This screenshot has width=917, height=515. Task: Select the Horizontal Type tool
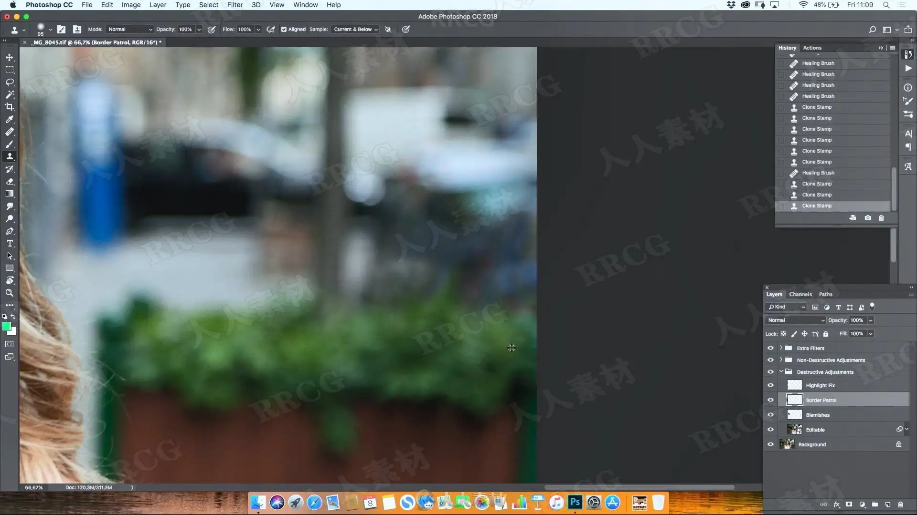[x=10, y=244]
